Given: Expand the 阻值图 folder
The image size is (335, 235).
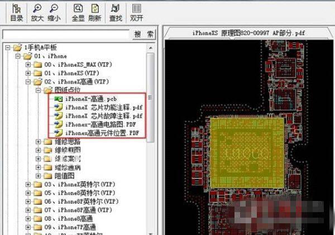Looking at the screenshot, I should click(38, 176).
